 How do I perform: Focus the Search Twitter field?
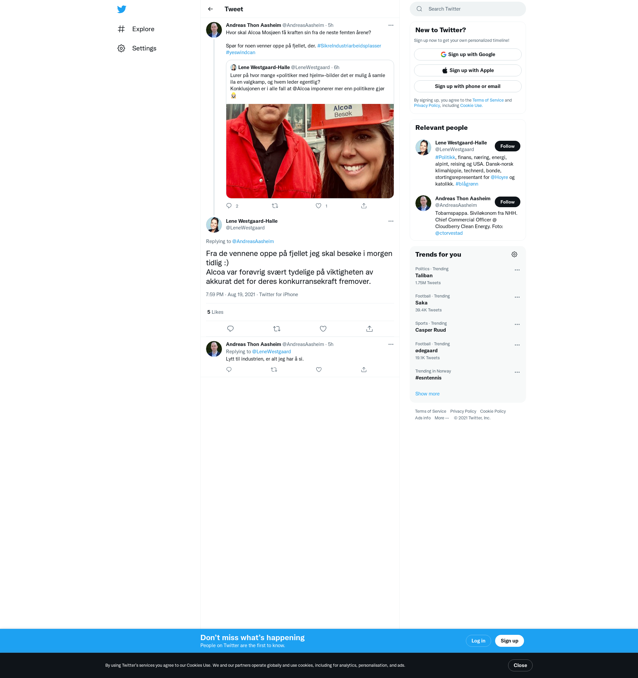(x=468, y=9)
